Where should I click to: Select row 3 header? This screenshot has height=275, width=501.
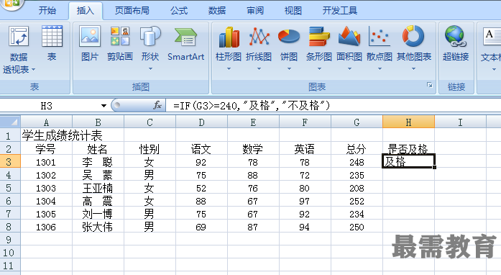[10, 162]
